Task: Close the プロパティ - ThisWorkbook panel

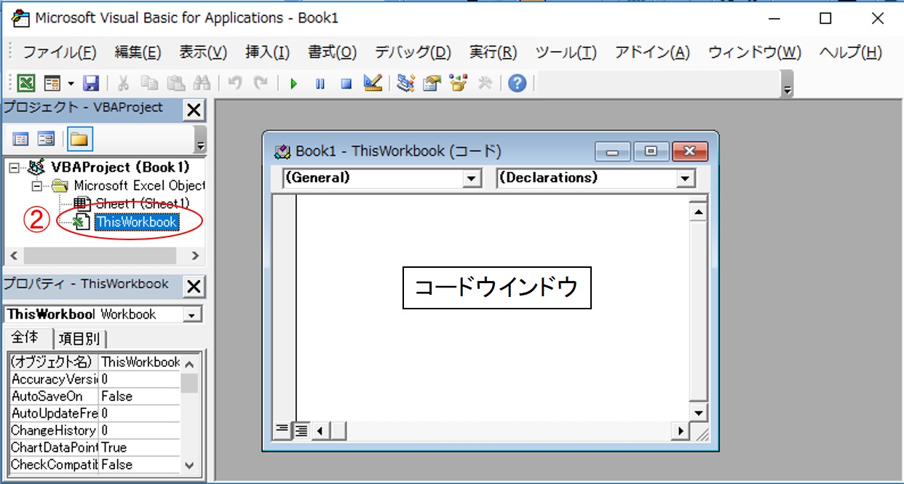Action: 194,286
